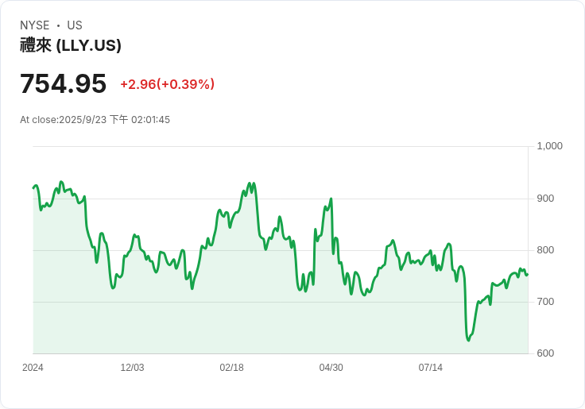
Task: Click the US market label
Action: [75, 25]
